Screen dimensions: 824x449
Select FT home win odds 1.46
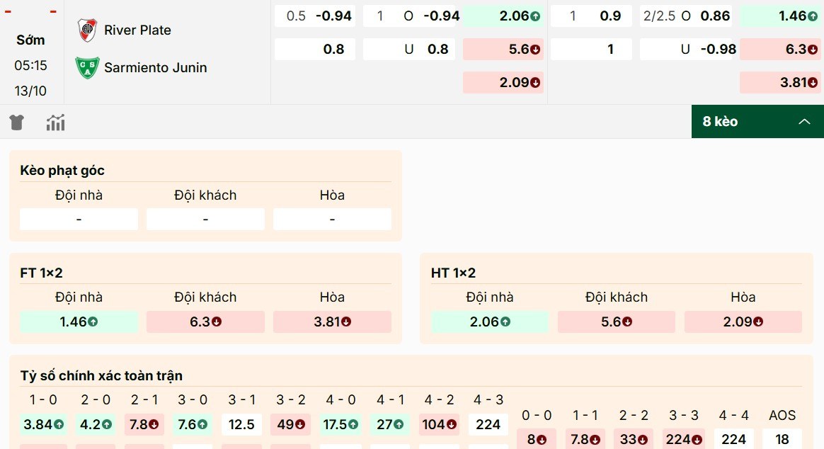79,322
